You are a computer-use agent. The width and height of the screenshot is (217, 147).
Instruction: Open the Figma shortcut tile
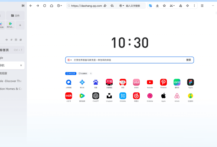pos(190,82)
